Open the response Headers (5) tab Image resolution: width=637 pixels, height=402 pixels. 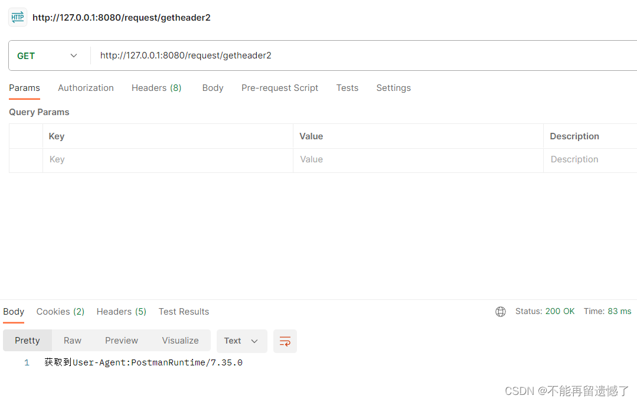click(122, 312)
